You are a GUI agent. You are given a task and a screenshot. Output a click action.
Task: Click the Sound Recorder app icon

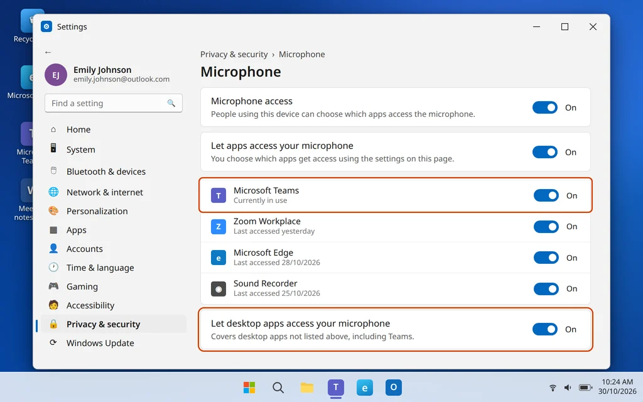point(218,289)
